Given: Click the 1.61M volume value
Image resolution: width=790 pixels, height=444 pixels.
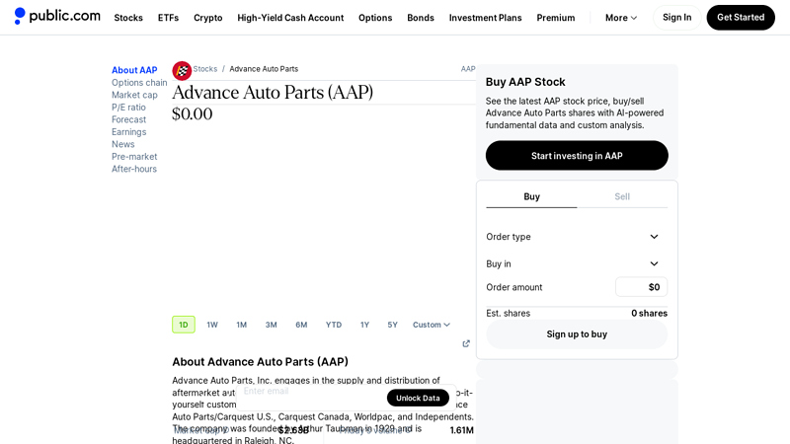Looking at the screenshot, I should [461, 430].
